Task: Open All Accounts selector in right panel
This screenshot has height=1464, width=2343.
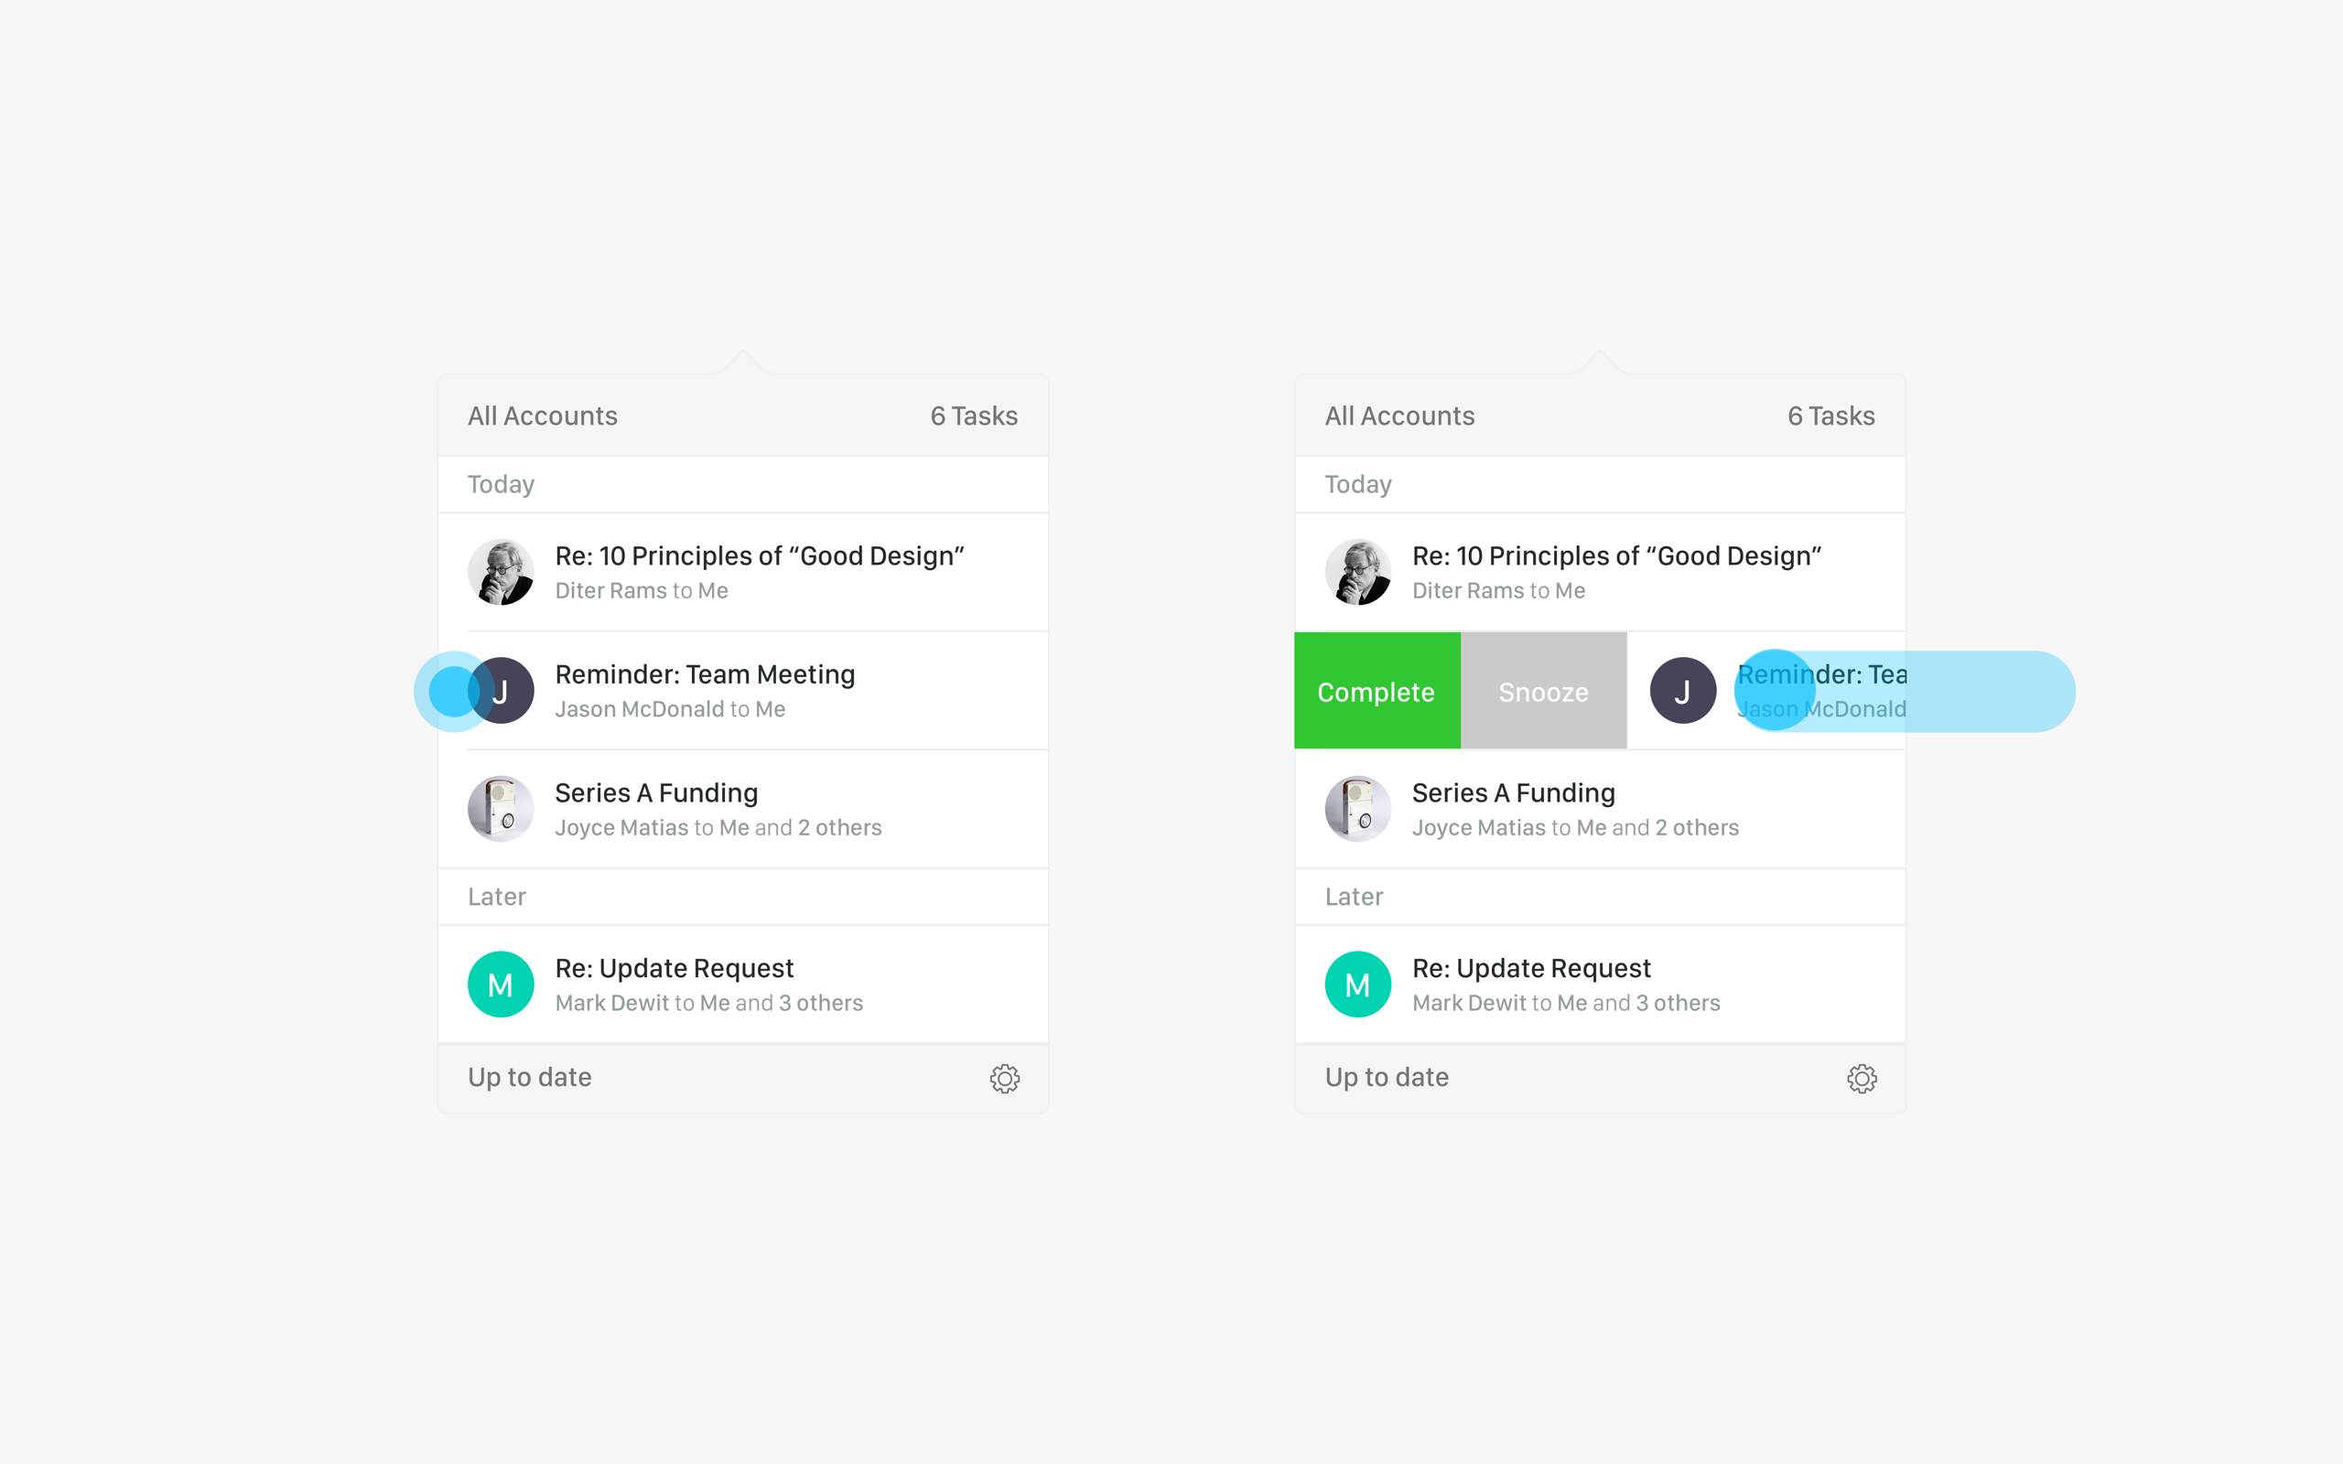Action: point(1399,416)
